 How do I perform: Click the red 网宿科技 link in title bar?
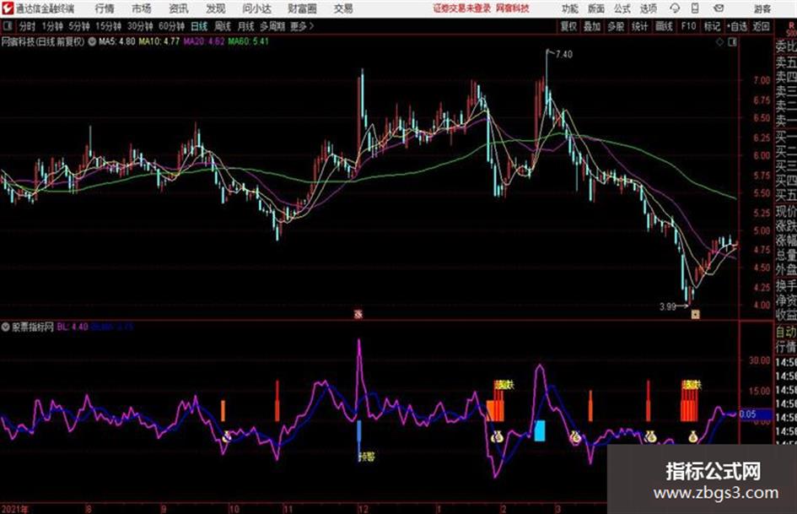tap(513, 8)
